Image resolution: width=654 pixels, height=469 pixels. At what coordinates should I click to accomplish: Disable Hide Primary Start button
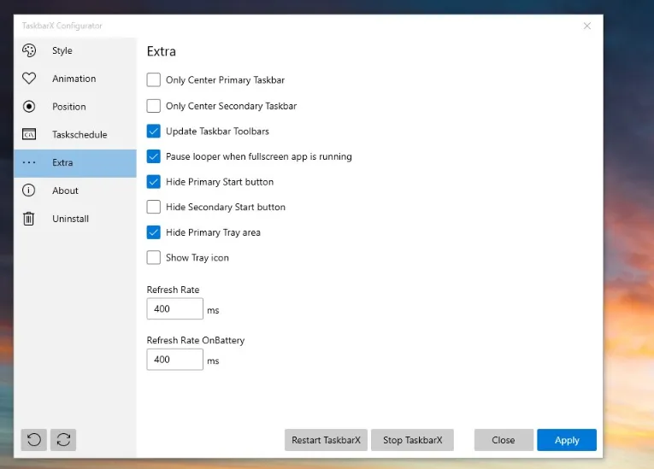154,182
